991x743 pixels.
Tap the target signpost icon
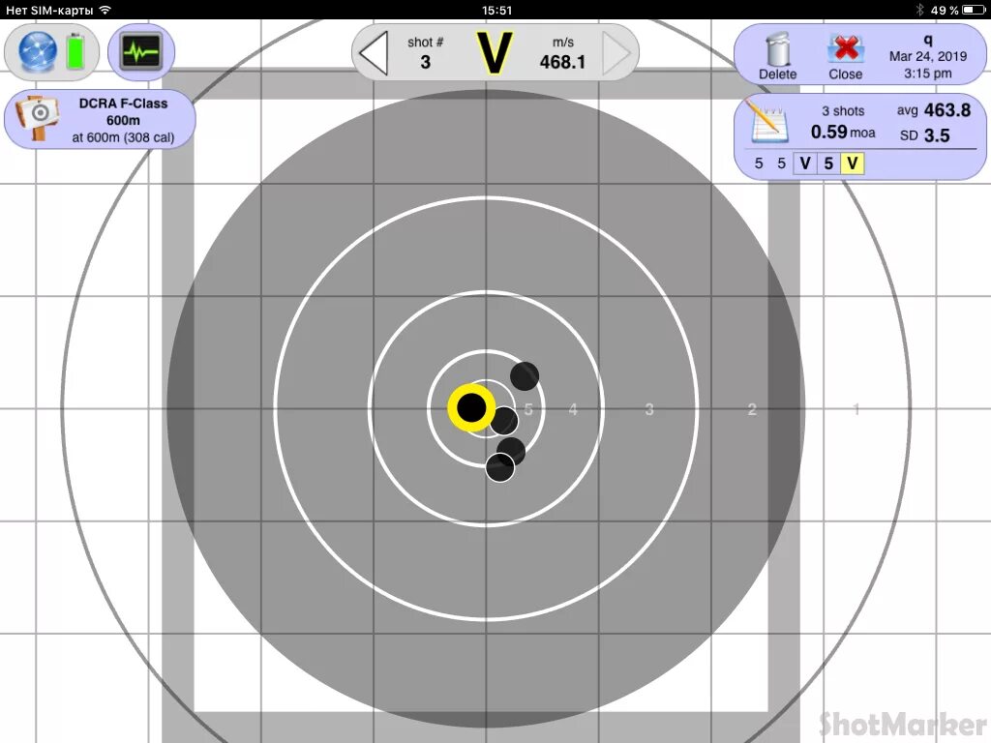tap(37, 117)
